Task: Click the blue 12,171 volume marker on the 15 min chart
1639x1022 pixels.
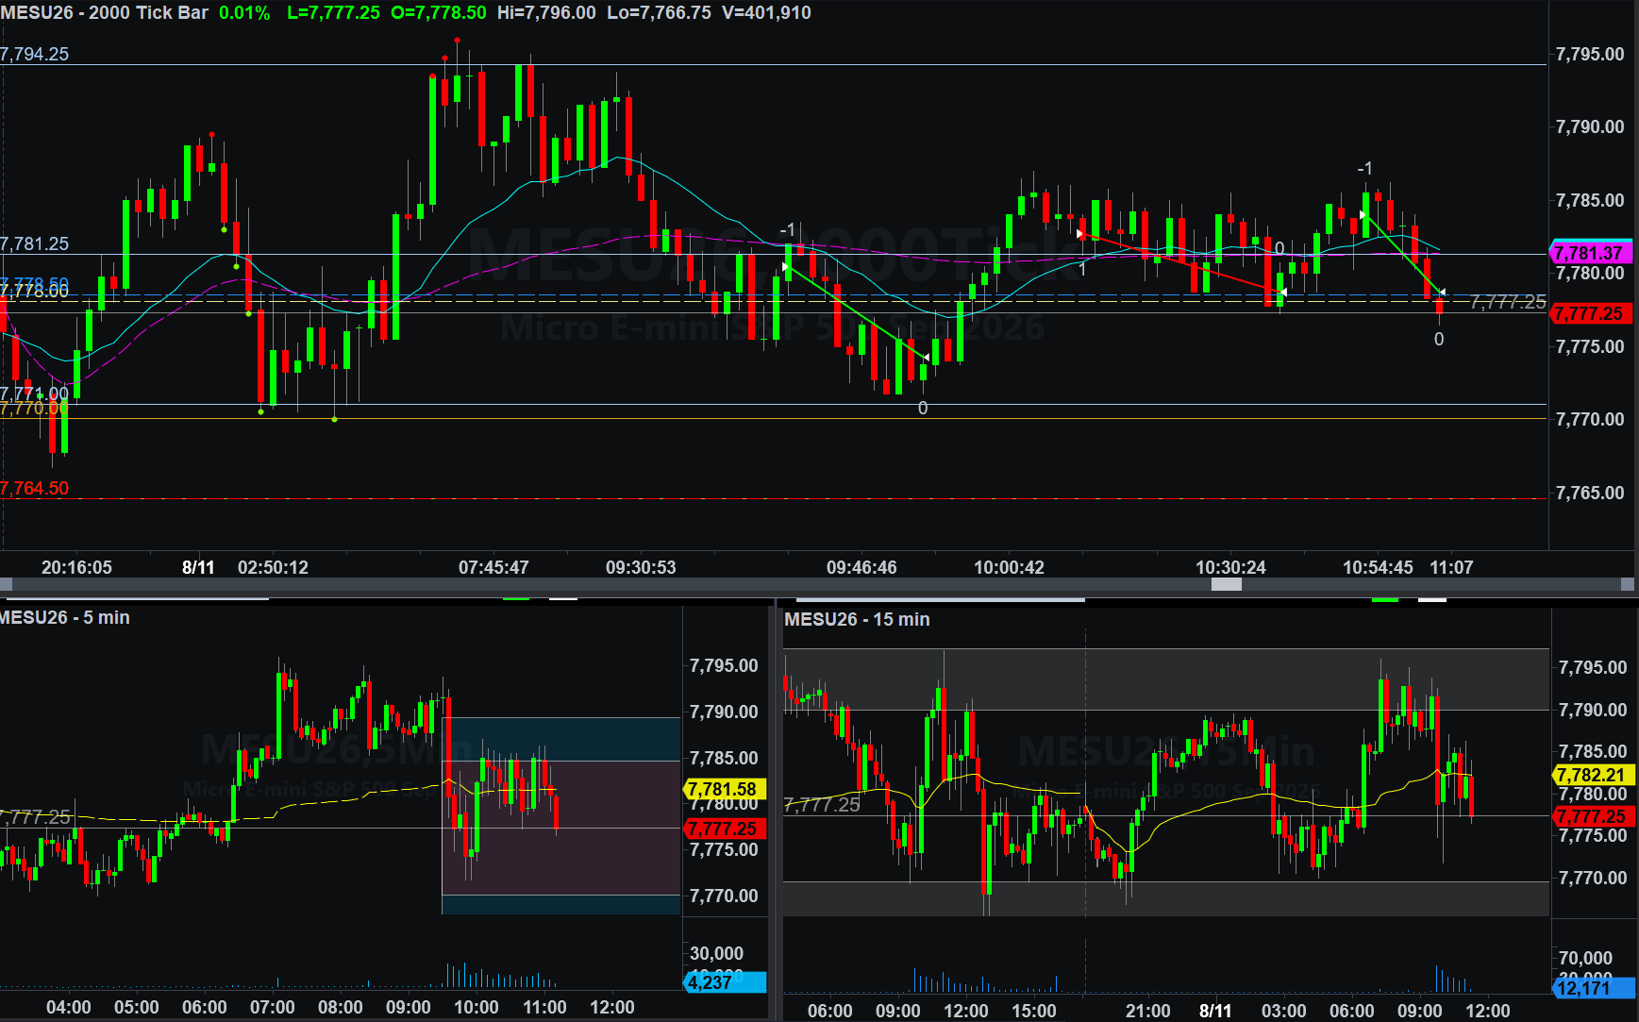Action: (x=1593, y=988)
